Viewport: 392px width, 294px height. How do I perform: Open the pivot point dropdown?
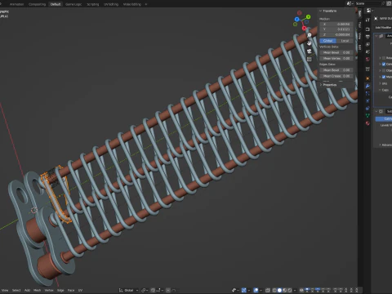(144, 290)
